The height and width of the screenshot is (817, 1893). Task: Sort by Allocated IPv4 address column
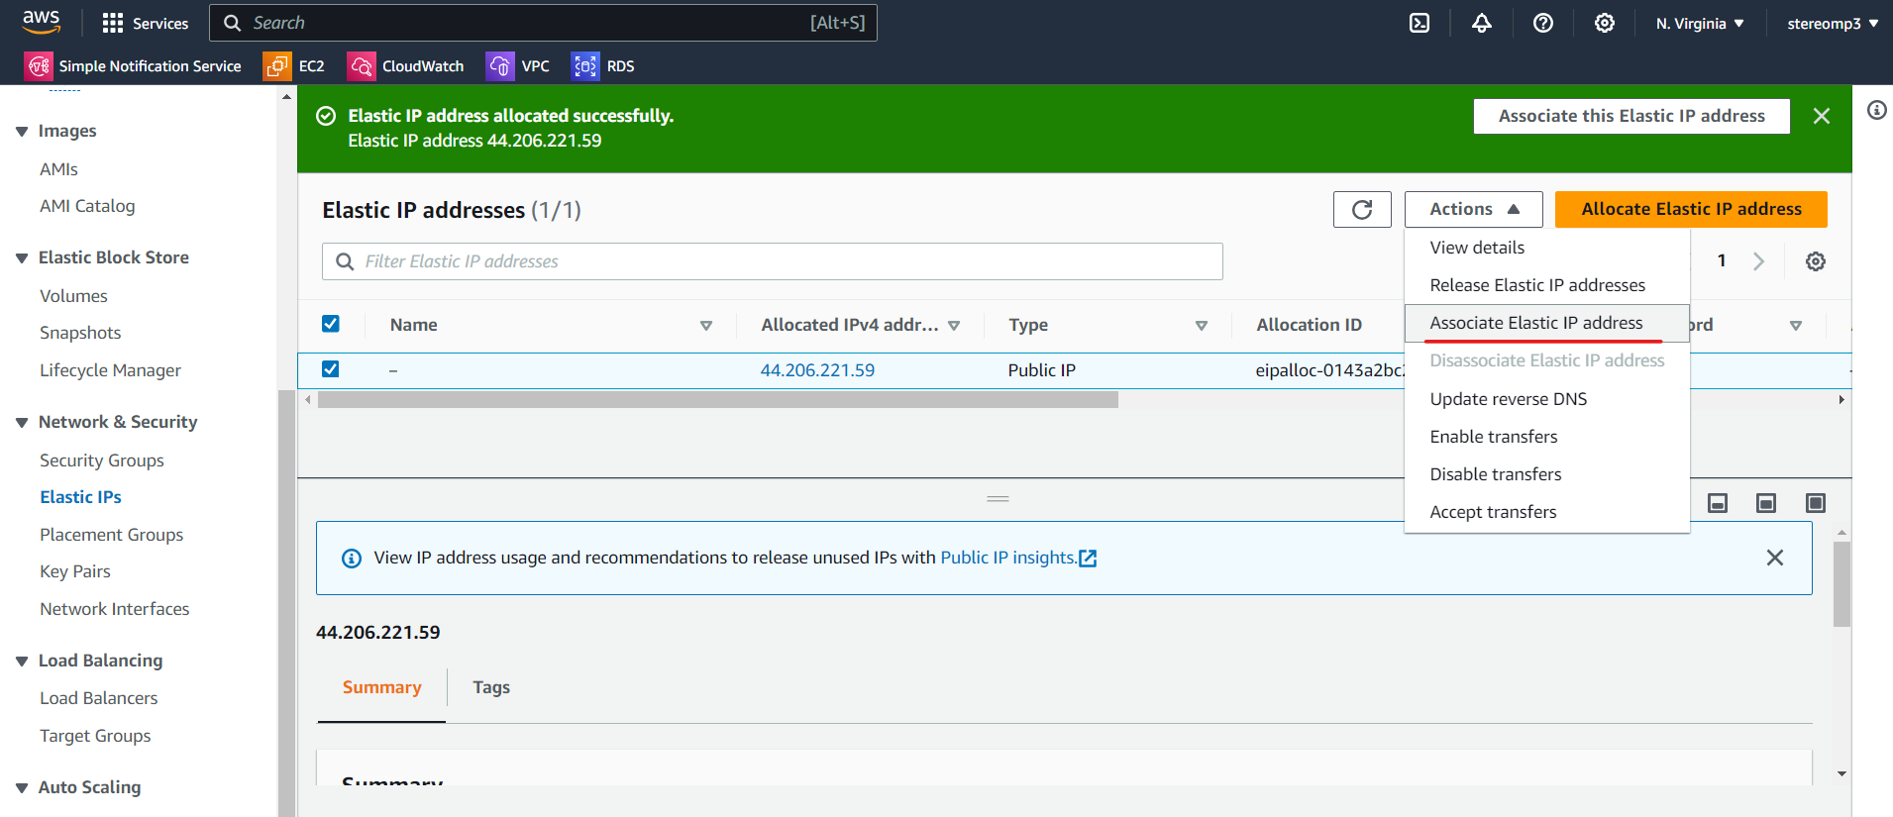coord(954,325)
